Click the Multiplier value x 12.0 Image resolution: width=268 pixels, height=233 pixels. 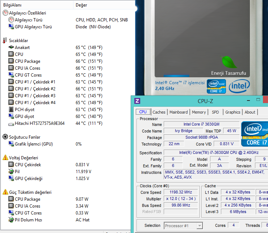181,199
